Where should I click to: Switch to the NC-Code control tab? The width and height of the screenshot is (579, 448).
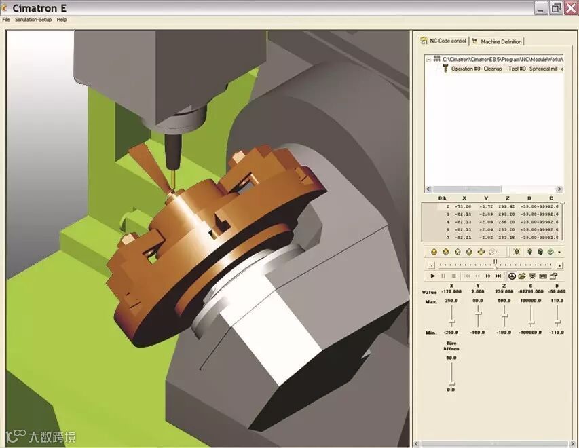tap(444, 41)
